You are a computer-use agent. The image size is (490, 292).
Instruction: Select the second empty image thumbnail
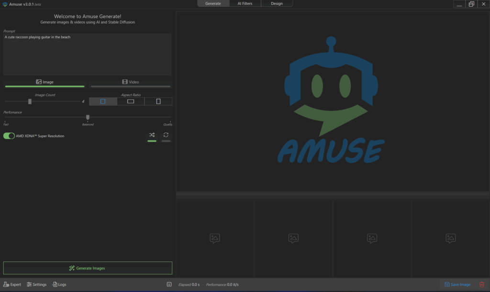pos(293,238)
